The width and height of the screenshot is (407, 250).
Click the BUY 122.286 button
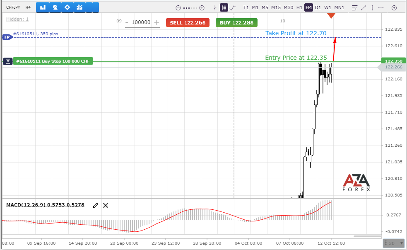tap(236, 23)
